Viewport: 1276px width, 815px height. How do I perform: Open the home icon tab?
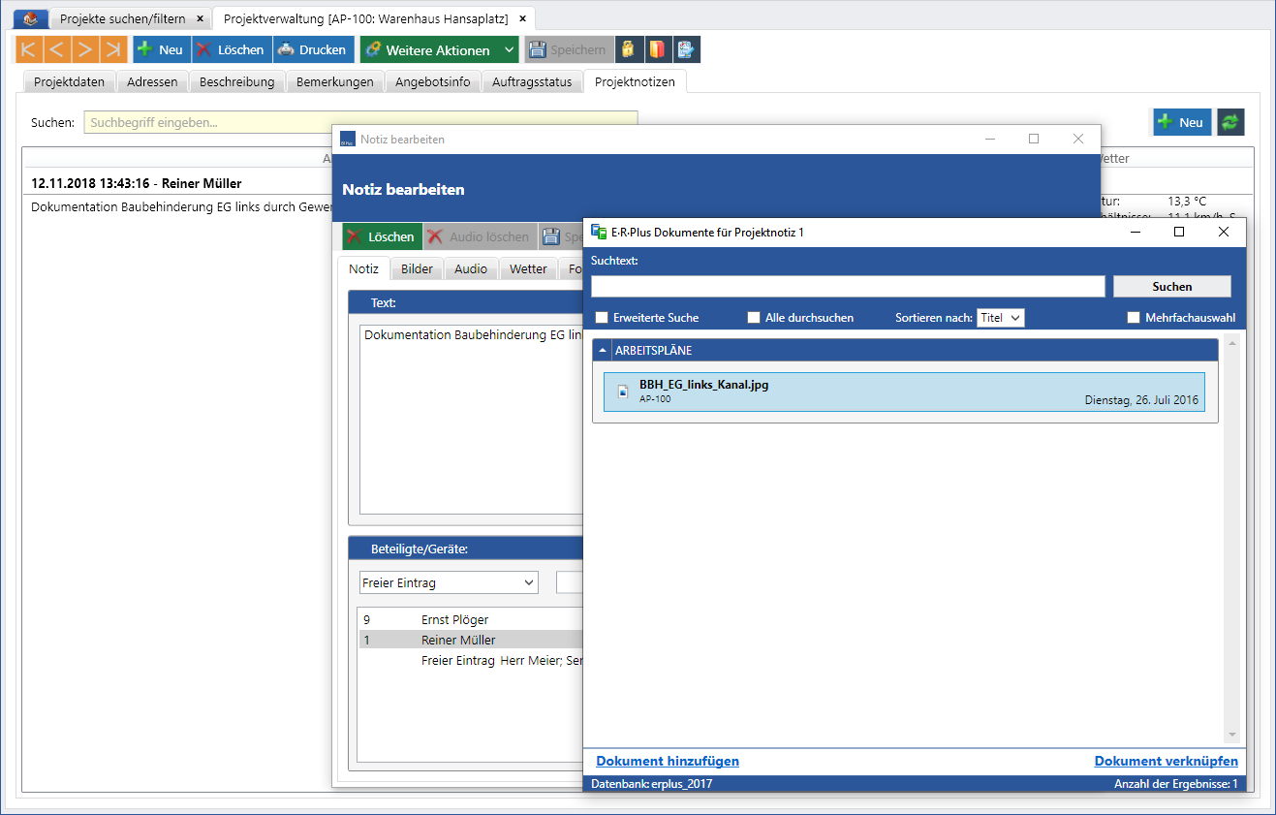point(31,18)
